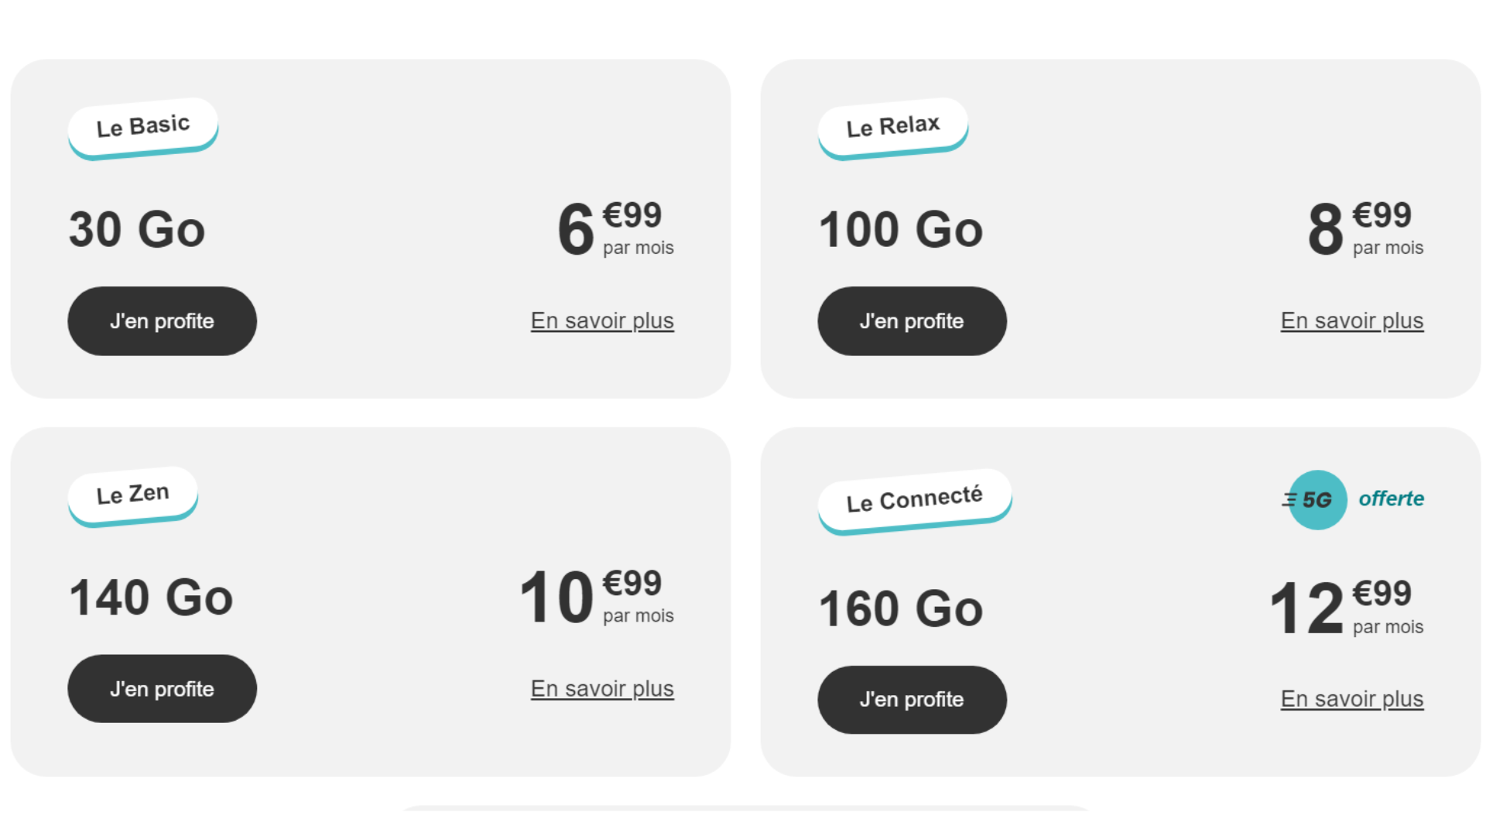Open En savoir plus for 100 Go plan
This screenshot has width=1486, height=836.
pyautogui.click(x=1352, y=320)
